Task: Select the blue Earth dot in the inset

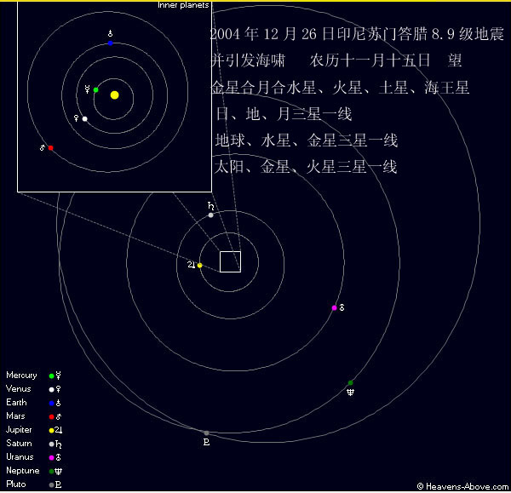Action: pyautogui.click(x=110, y=43)
